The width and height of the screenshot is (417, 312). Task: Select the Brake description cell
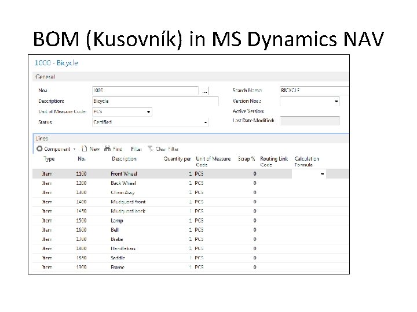(x=117, y=239)
